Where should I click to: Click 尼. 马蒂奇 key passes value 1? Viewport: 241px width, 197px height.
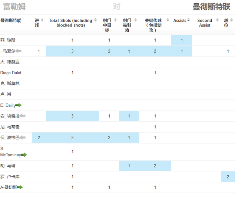pos(155,127)
